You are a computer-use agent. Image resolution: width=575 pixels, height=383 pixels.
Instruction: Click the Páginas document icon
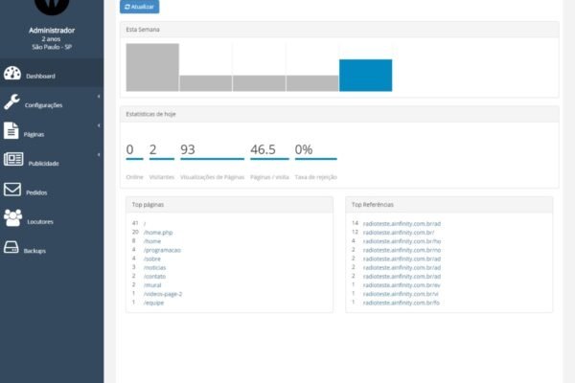click(11, 131)
